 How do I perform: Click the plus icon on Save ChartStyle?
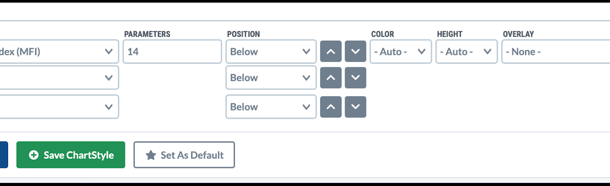(x=34, y=155)
